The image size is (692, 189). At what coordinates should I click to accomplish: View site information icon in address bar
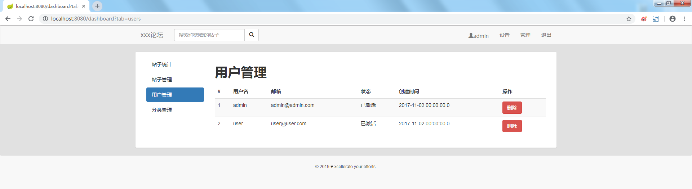pos(45,19)
